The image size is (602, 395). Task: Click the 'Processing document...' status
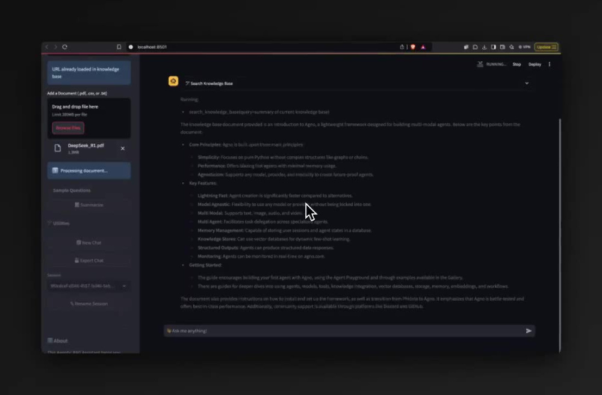click(x=88, y=171)
